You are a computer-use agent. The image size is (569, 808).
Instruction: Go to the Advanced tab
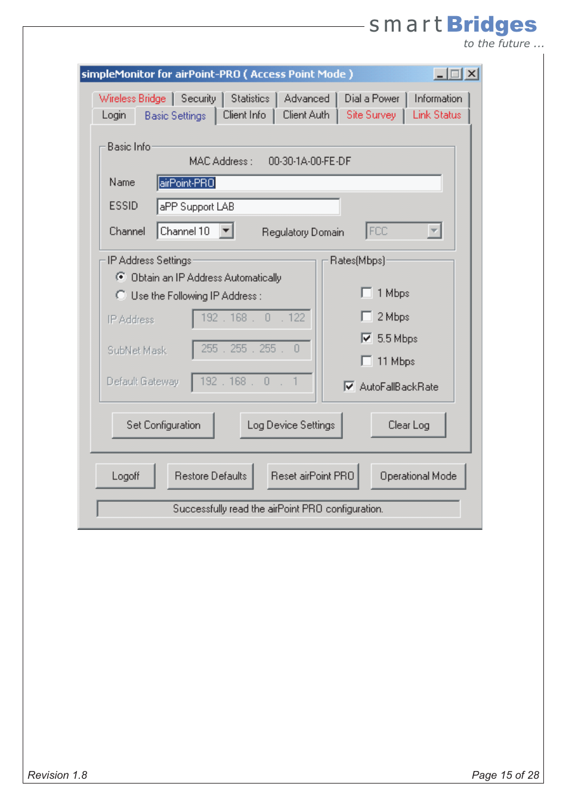point(307,98)
